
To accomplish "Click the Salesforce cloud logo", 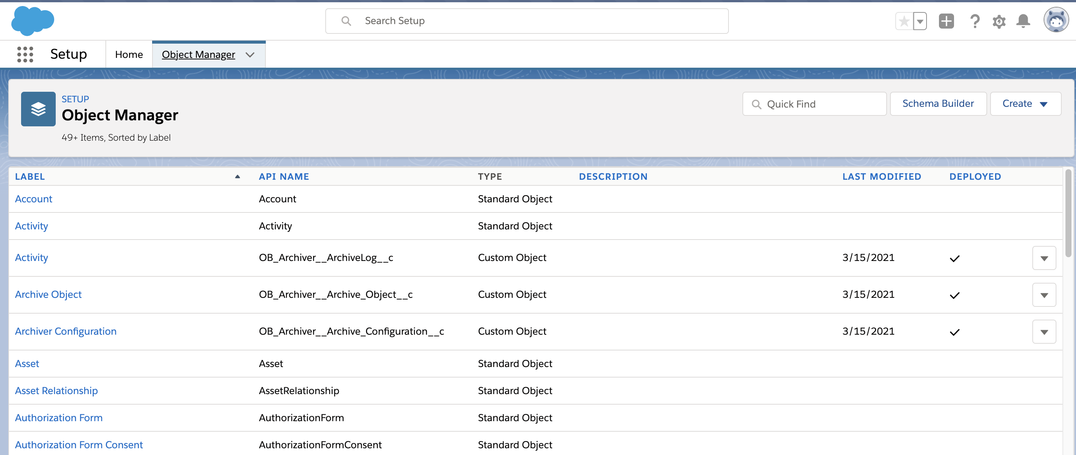I will pyautogui.click(x=32, y=20).
